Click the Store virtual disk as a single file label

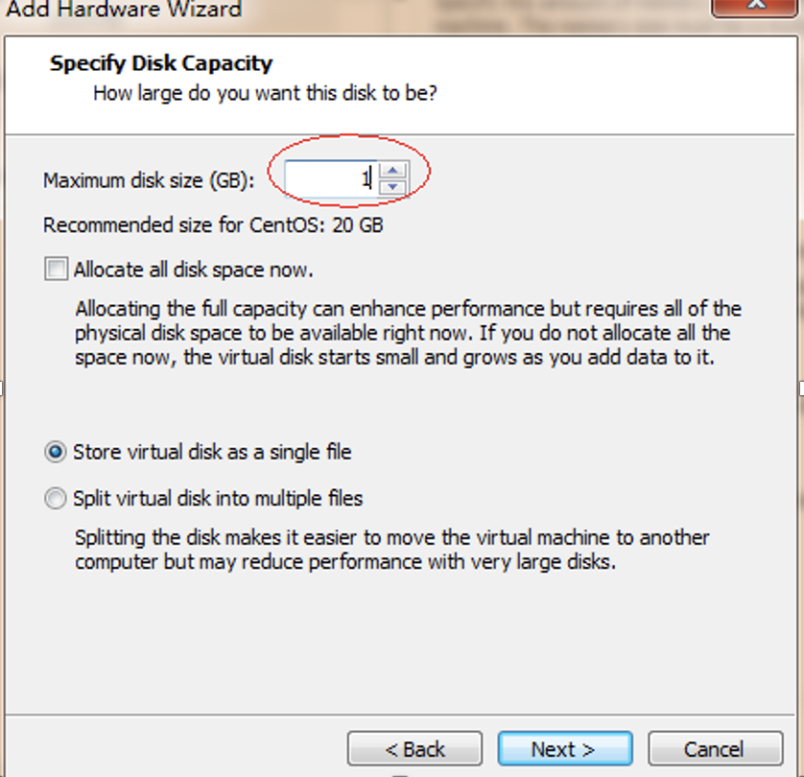point(212,452)
